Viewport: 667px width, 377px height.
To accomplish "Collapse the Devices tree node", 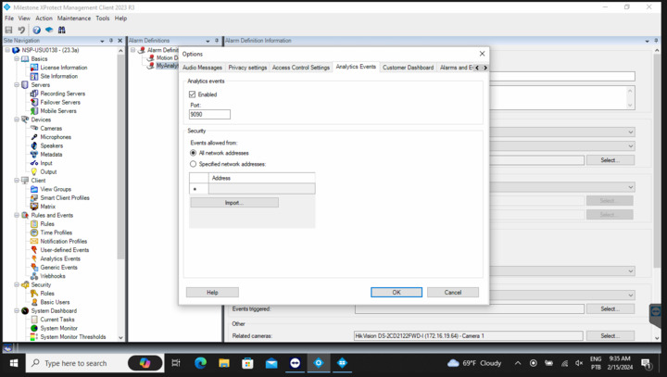I will tap(17, 119).
